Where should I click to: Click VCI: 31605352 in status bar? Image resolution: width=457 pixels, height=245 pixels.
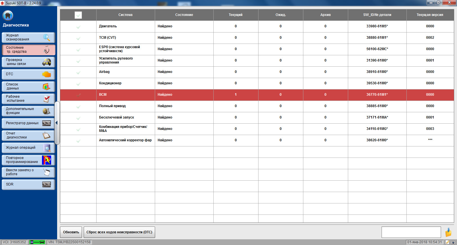(x=14, y=242)
